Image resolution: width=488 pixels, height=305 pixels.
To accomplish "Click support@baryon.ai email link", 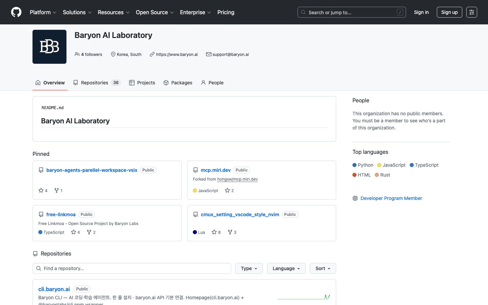I will tap(231, 54).
